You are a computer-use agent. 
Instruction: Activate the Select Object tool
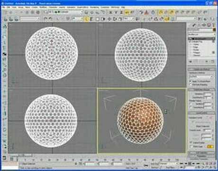pyautogui.click(x=87, y=19)
